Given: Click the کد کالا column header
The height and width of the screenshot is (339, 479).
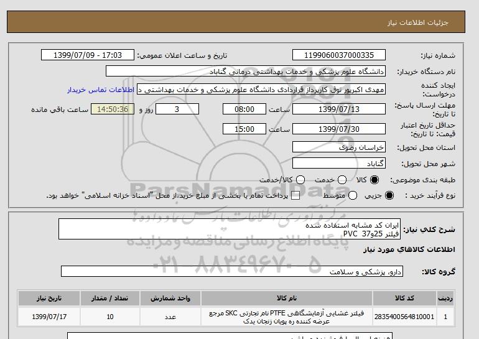Looking at the screenshot, I should tap(404, 299).
